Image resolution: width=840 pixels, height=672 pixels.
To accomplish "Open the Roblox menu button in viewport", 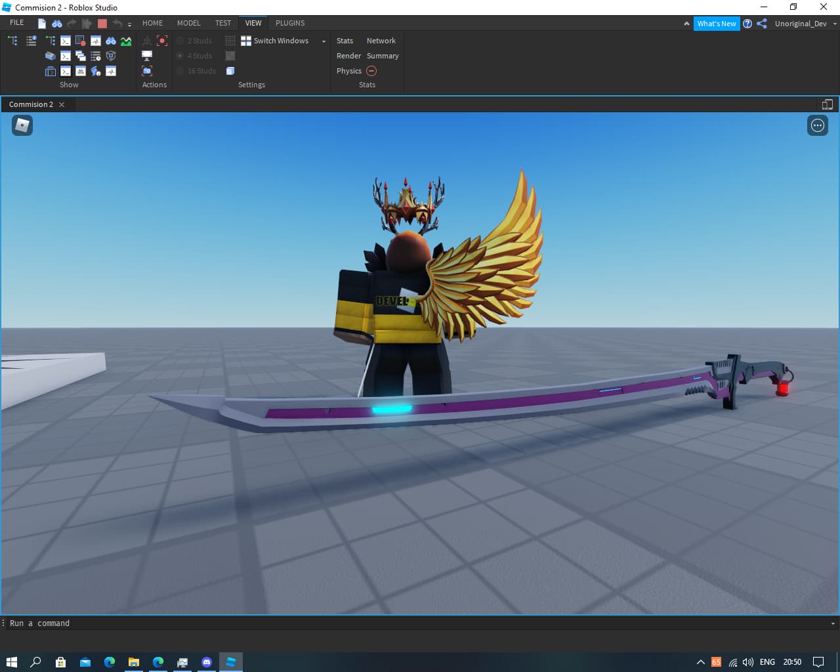I will 22,125.
